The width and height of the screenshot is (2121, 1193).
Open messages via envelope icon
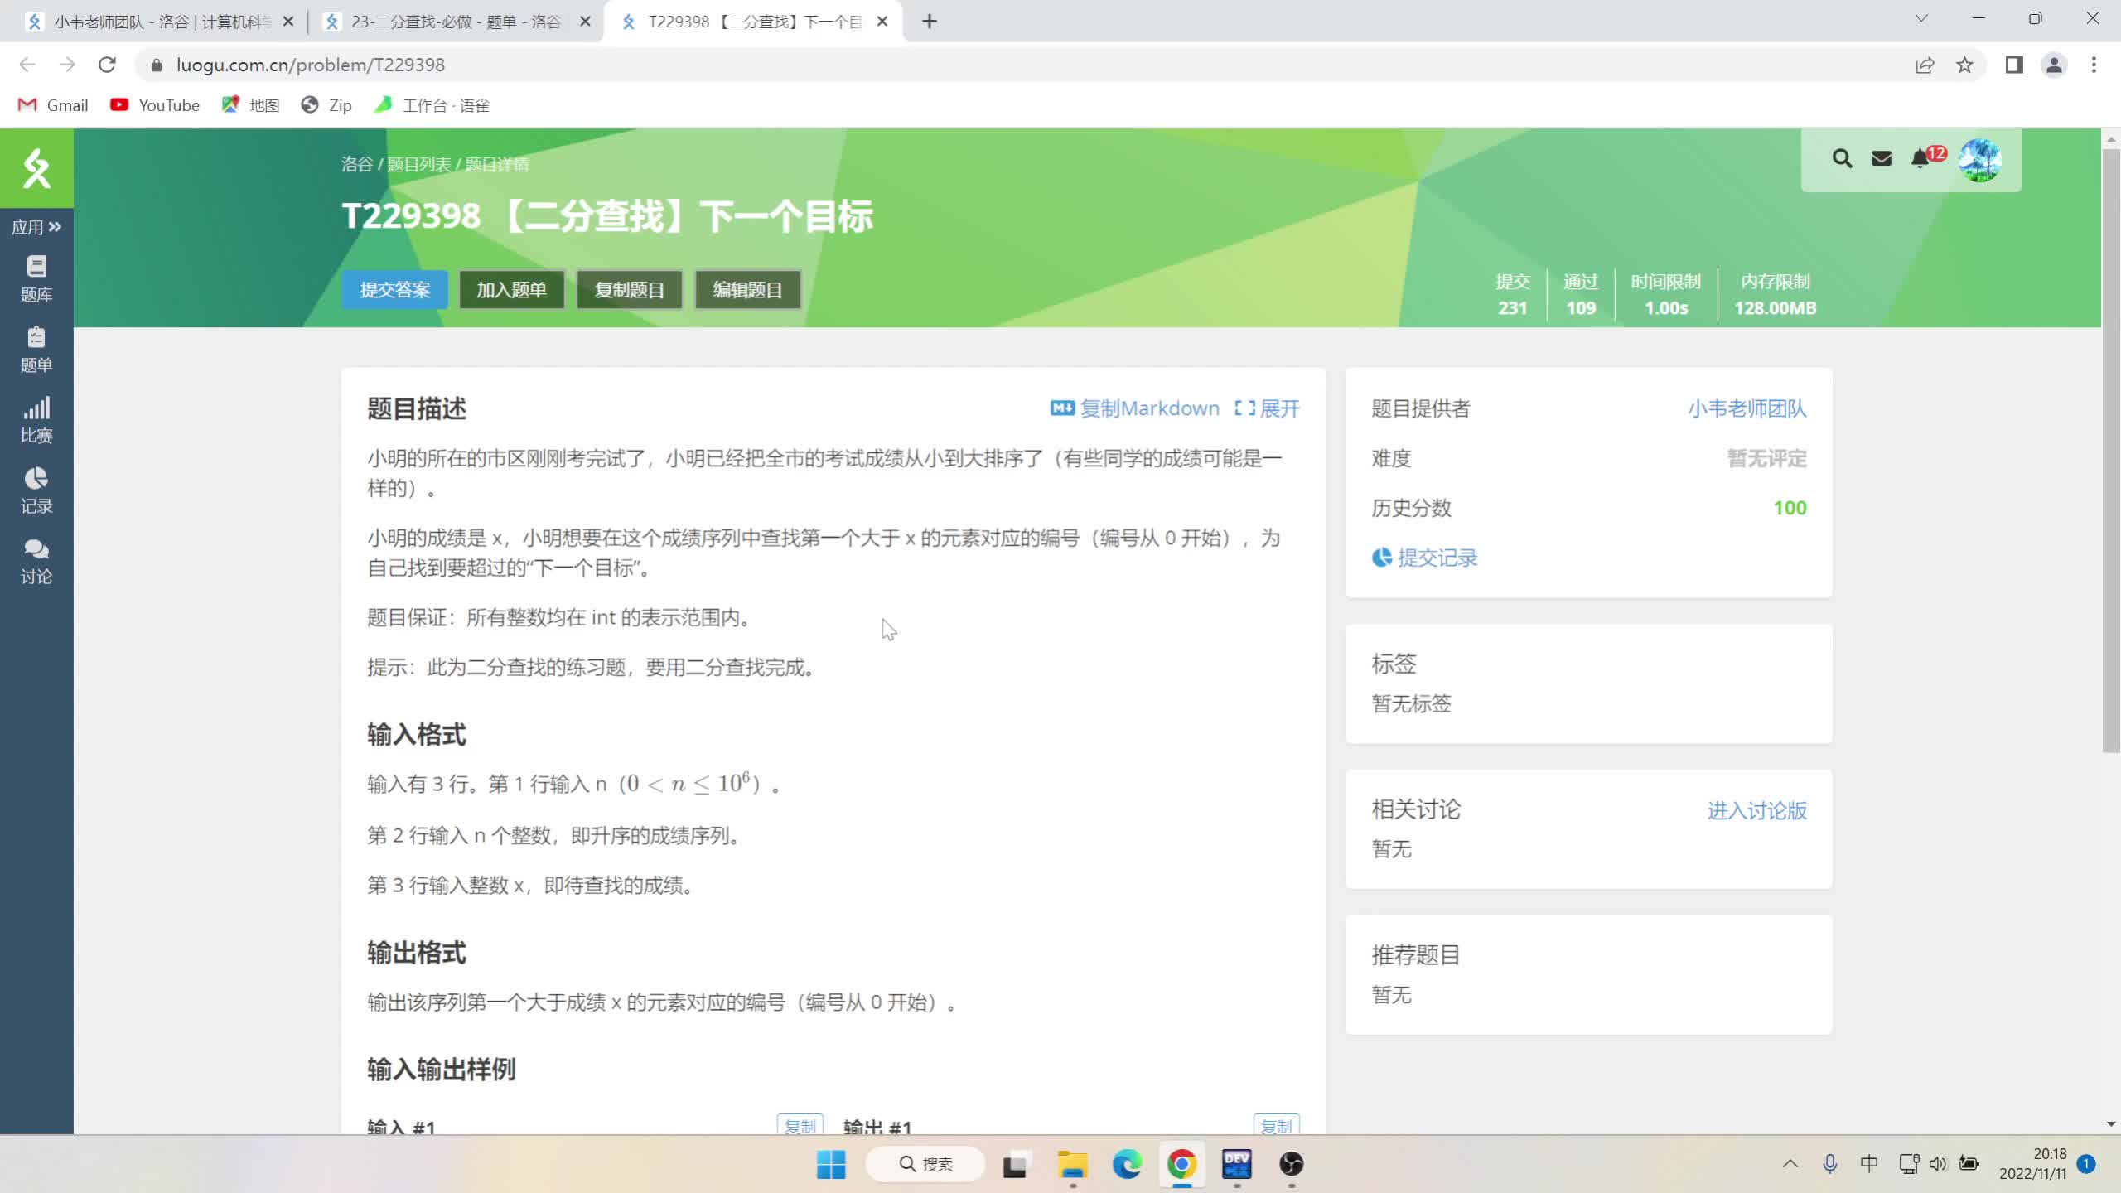1881,158
